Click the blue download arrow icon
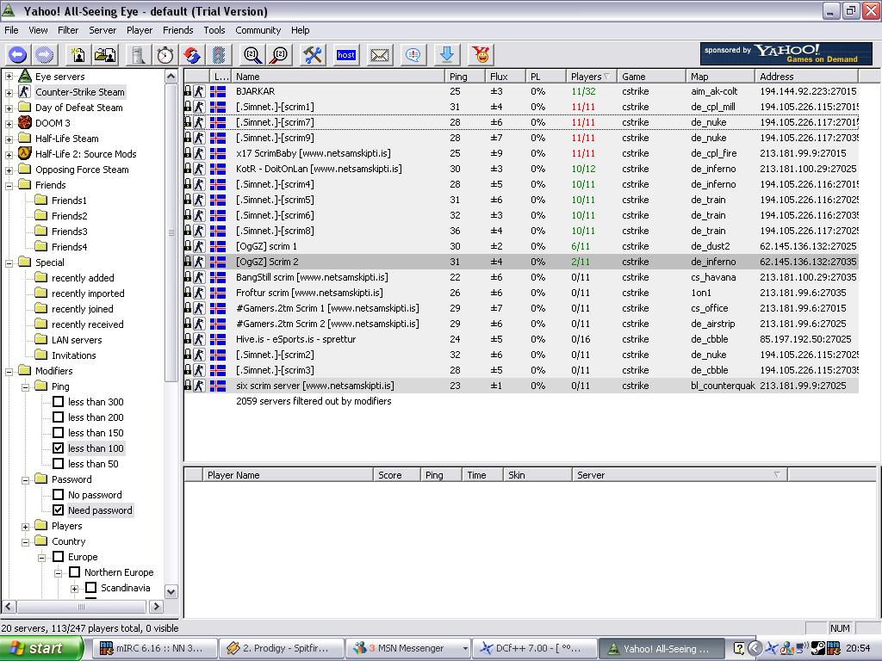The width and height of the screenshot is (882, 661). (x=447, y=54)
